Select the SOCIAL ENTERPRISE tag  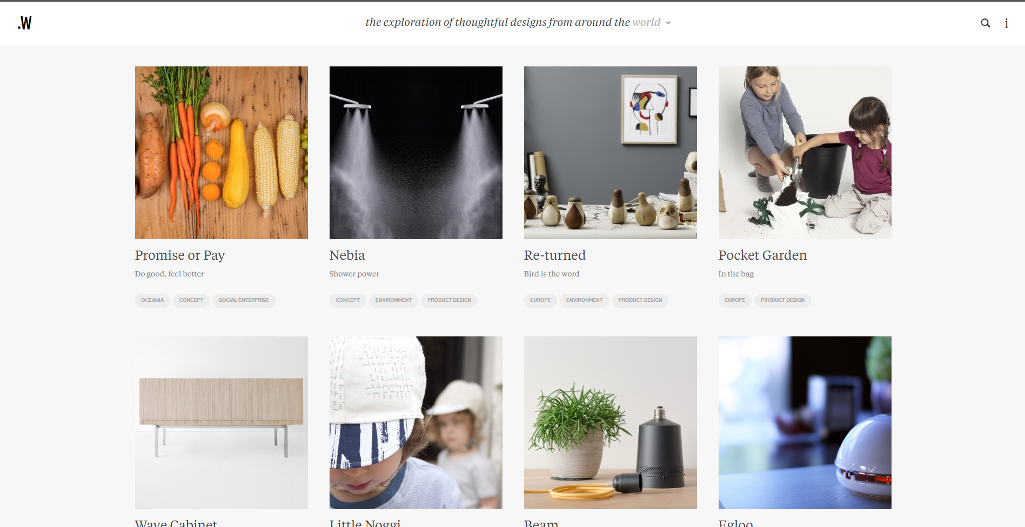point(244,300)
